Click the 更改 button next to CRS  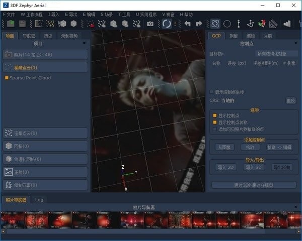tap(291, 100)
